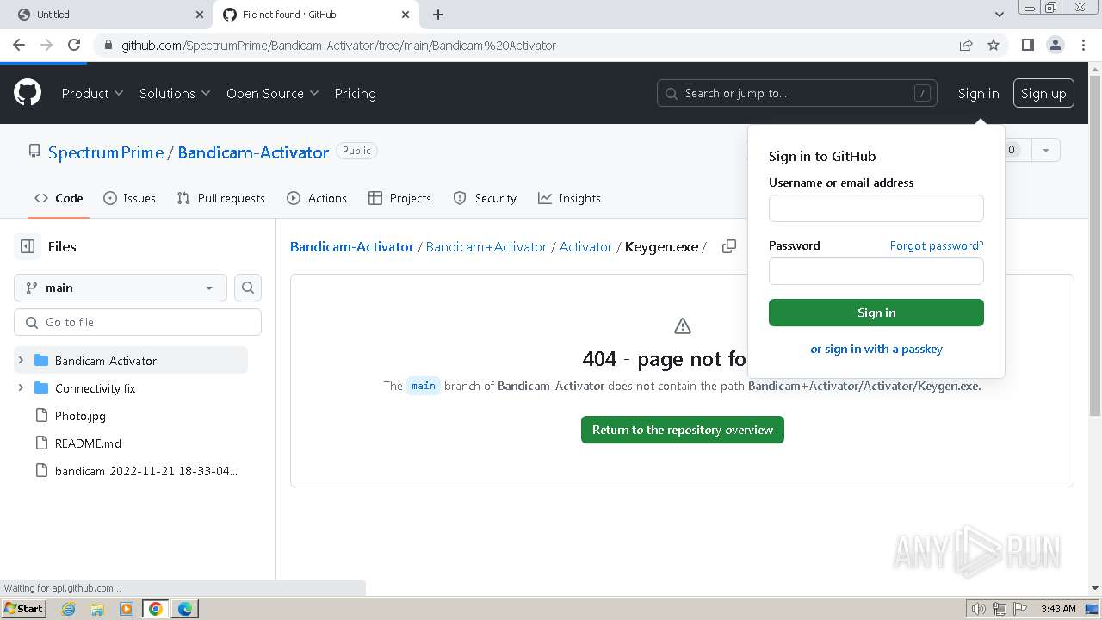This screenshot has width=1102, height=620.
Task: Expand the Bandicam Activator folder
Action: click(21, 360)
